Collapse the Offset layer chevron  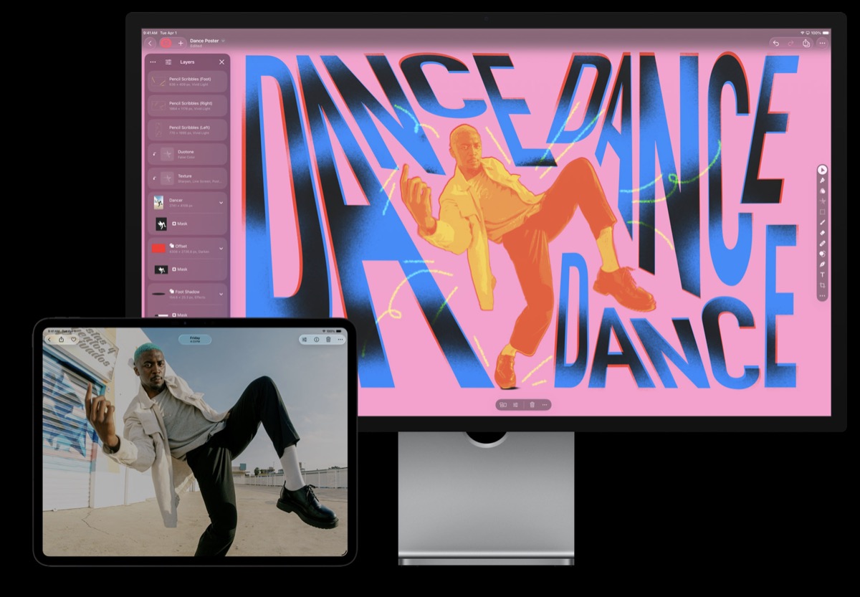[x=221, y=249]
